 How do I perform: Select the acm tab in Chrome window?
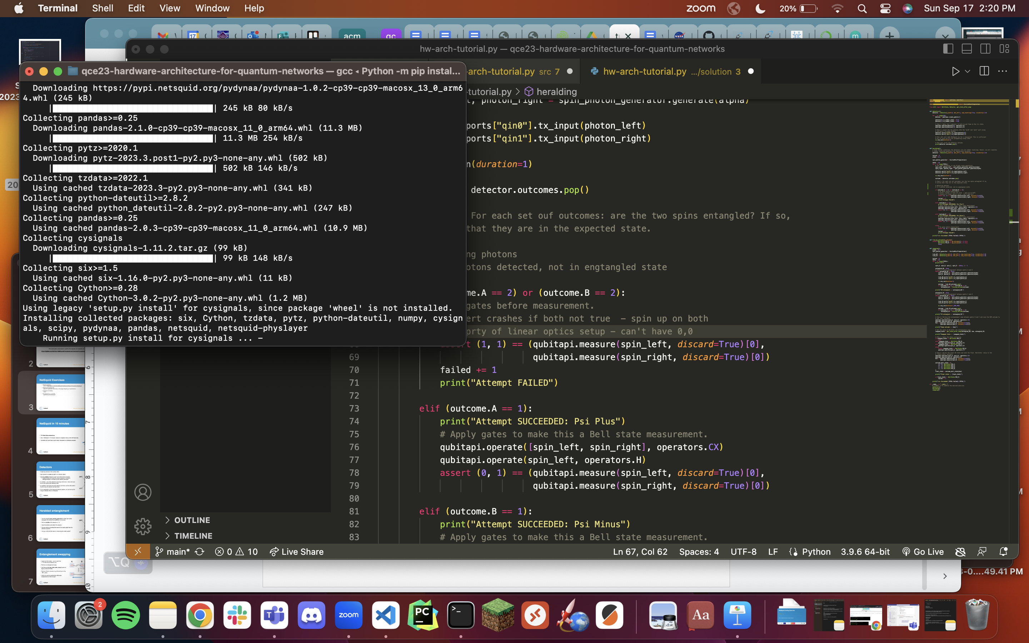(x=352, y=35)
